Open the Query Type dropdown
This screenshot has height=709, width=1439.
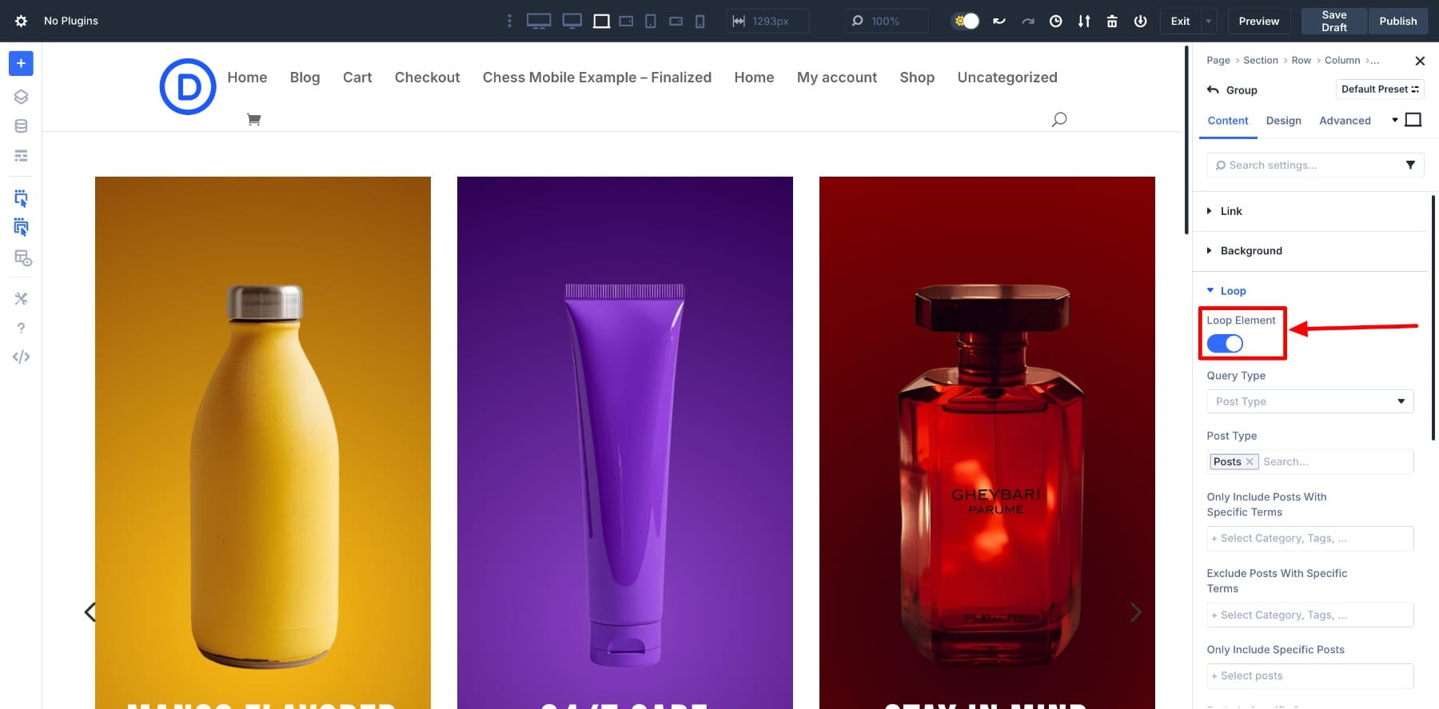click(x=1309, y=401)
